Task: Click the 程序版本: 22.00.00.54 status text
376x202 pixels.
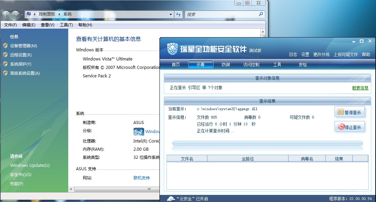Action: 350,199
